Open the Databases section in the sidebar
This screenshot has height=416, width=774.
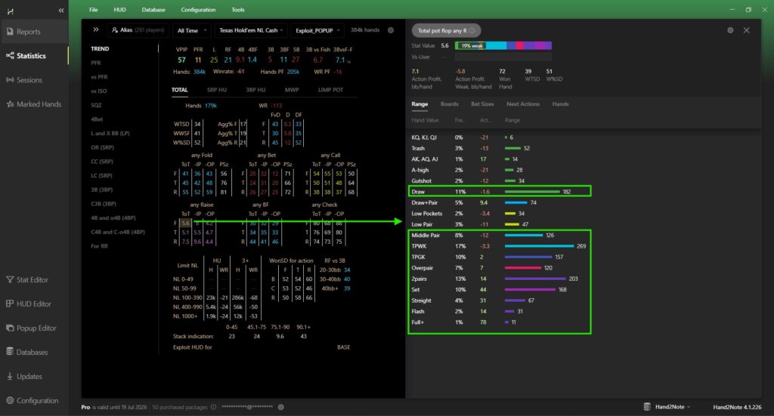point(32,352)
